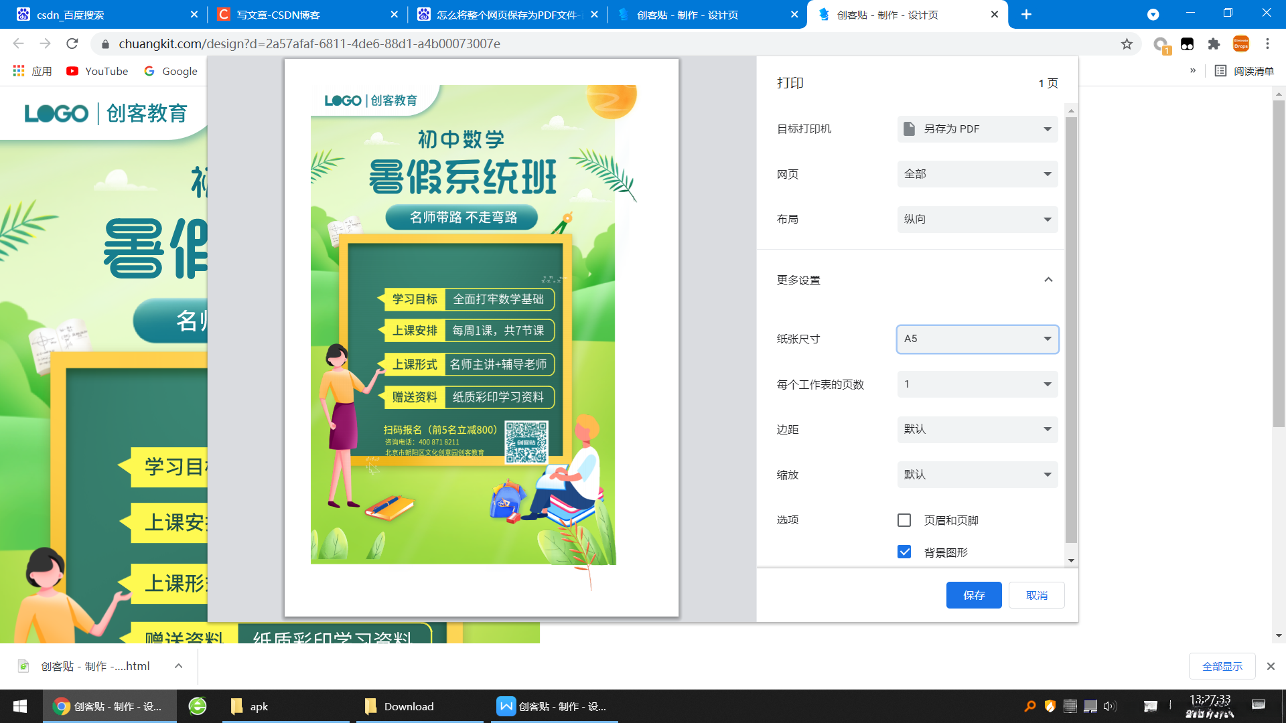
Task: Open the Extensions puzzle icon
Action: click(x=1214, y=44)
